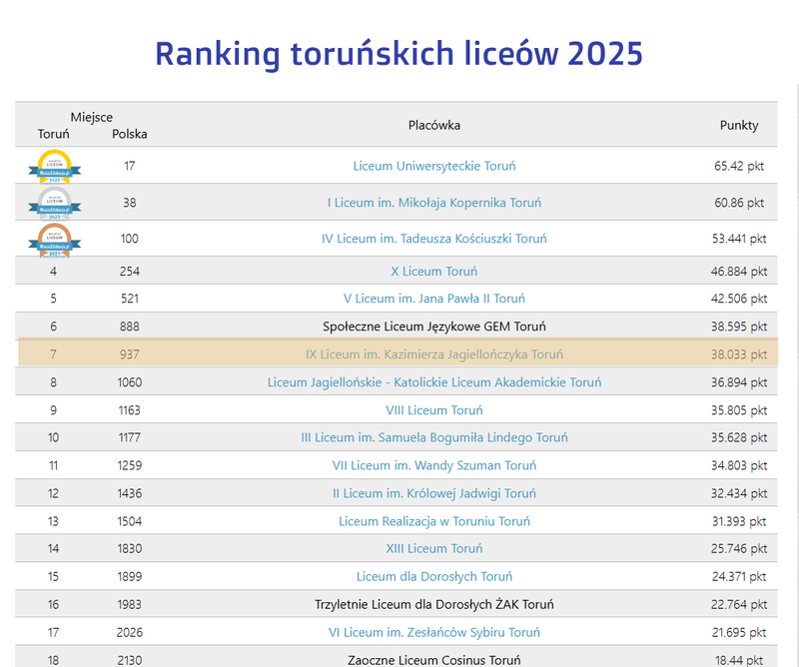The width and height of the screenshot is (799, 667).
Task: Open the XIII Liceum Toruń link
Action: click(x=434, y=548)
